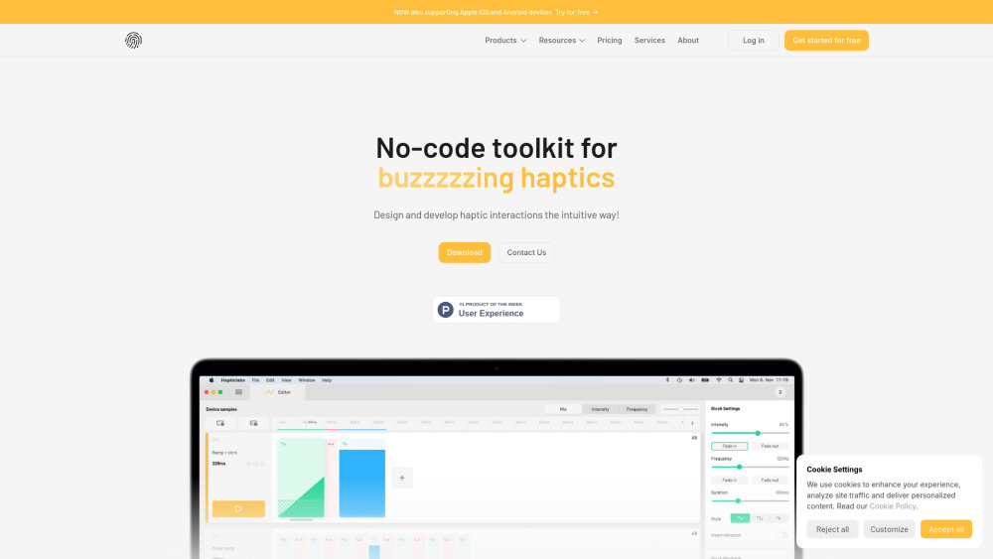This screenshot has width=993, height=559.
Task: Select the first sine wave style icon
Action: 740,518
